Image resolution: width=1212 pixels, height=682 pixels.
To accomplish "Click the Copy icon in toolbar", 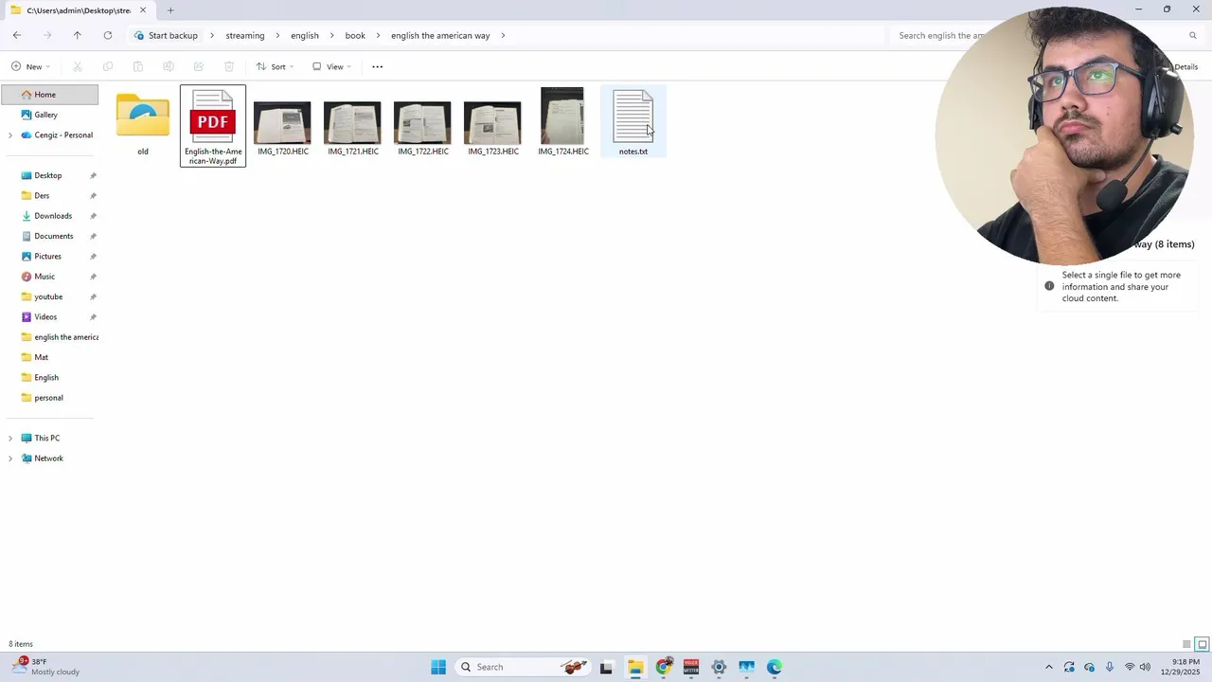I will (x=108, y=66).
